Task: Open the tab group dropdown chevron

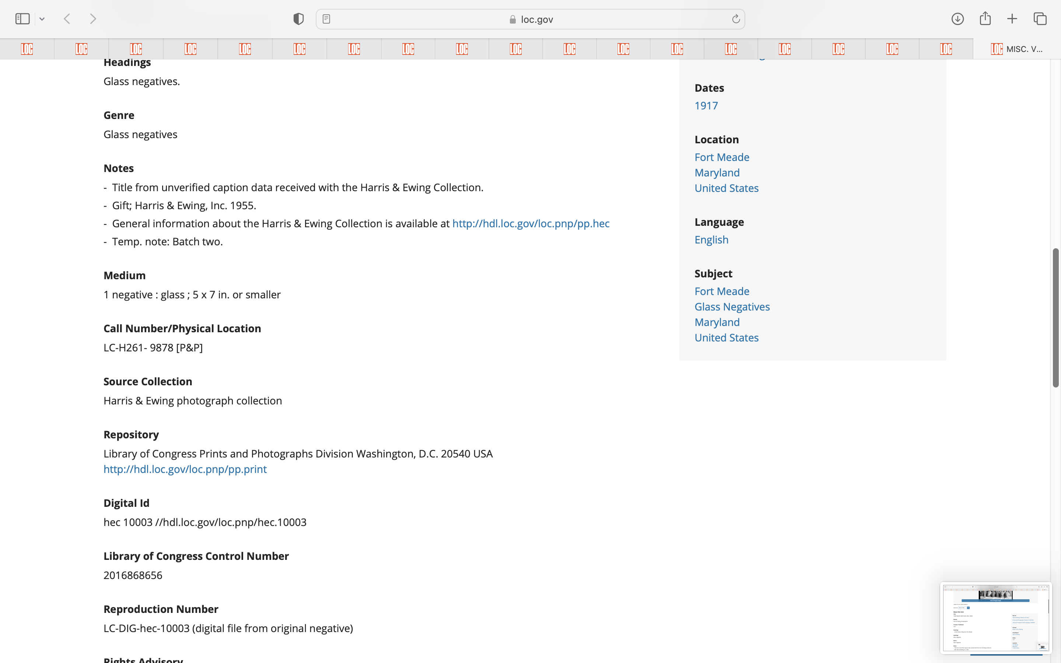Action: (42, 19)
